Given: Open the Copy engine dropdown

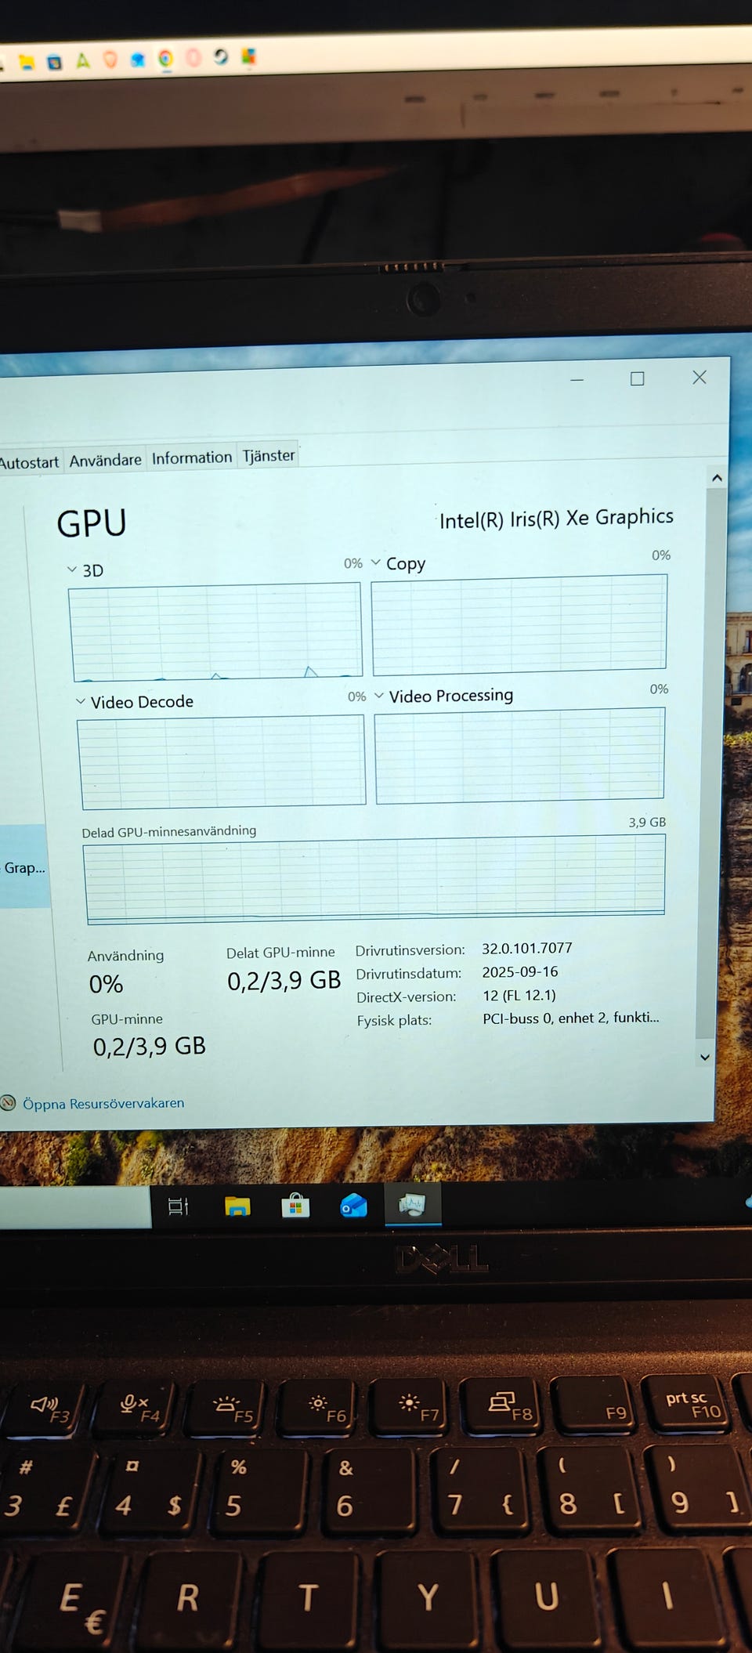Looking at the screenshot, I should pyautogui.click(x=376, y=562).
